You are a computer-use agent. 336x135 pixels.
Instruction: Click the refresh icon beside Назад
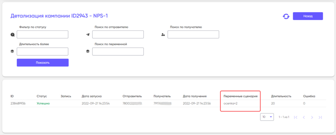(x=286, y=16)
